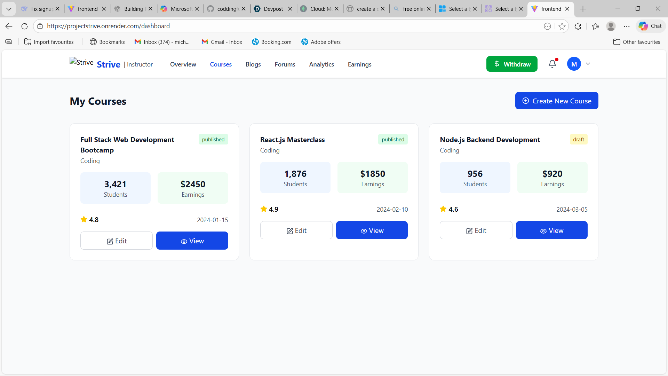
Task: Click the green Withdraw button
Action: (511, 64)
